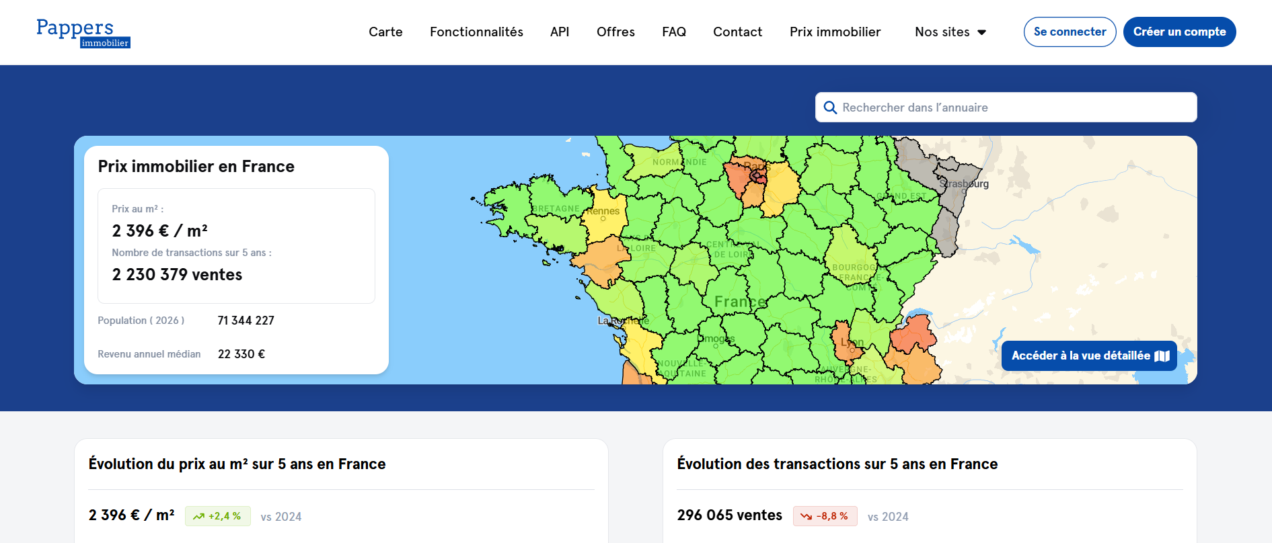Screen dimensions: 1272x543
Task: Click Limoges on the map
Action: coord(717,339)
